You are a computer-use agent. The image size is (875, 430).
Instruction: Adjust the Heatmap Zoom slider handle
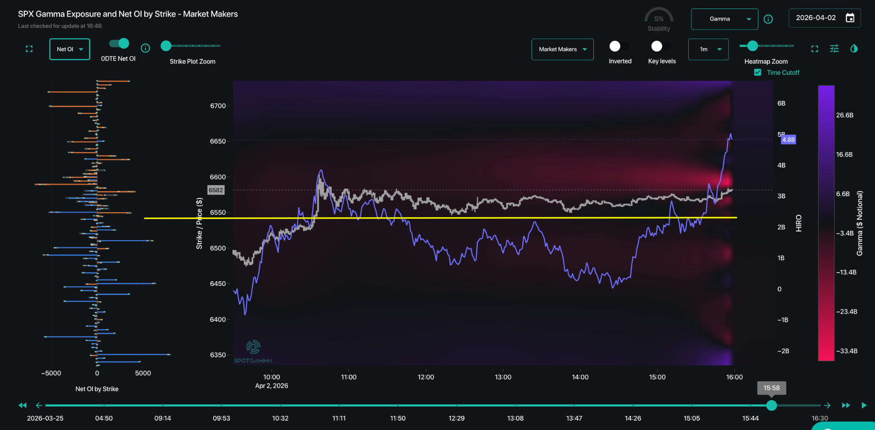pyautogui.click(x=752, y=46)
